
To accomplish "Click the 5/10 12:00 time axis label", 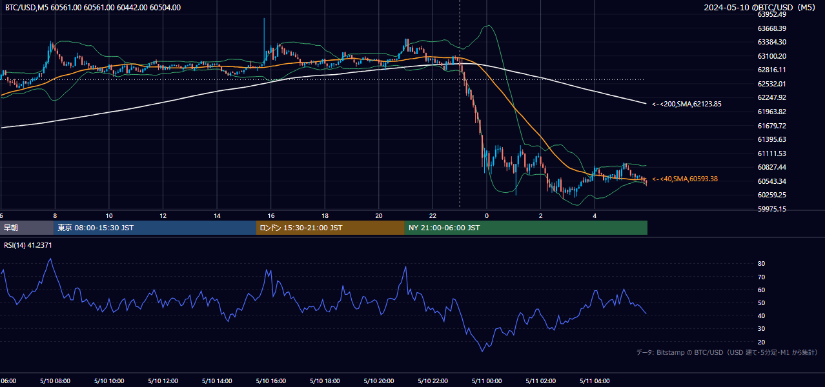I will point(163,381).
